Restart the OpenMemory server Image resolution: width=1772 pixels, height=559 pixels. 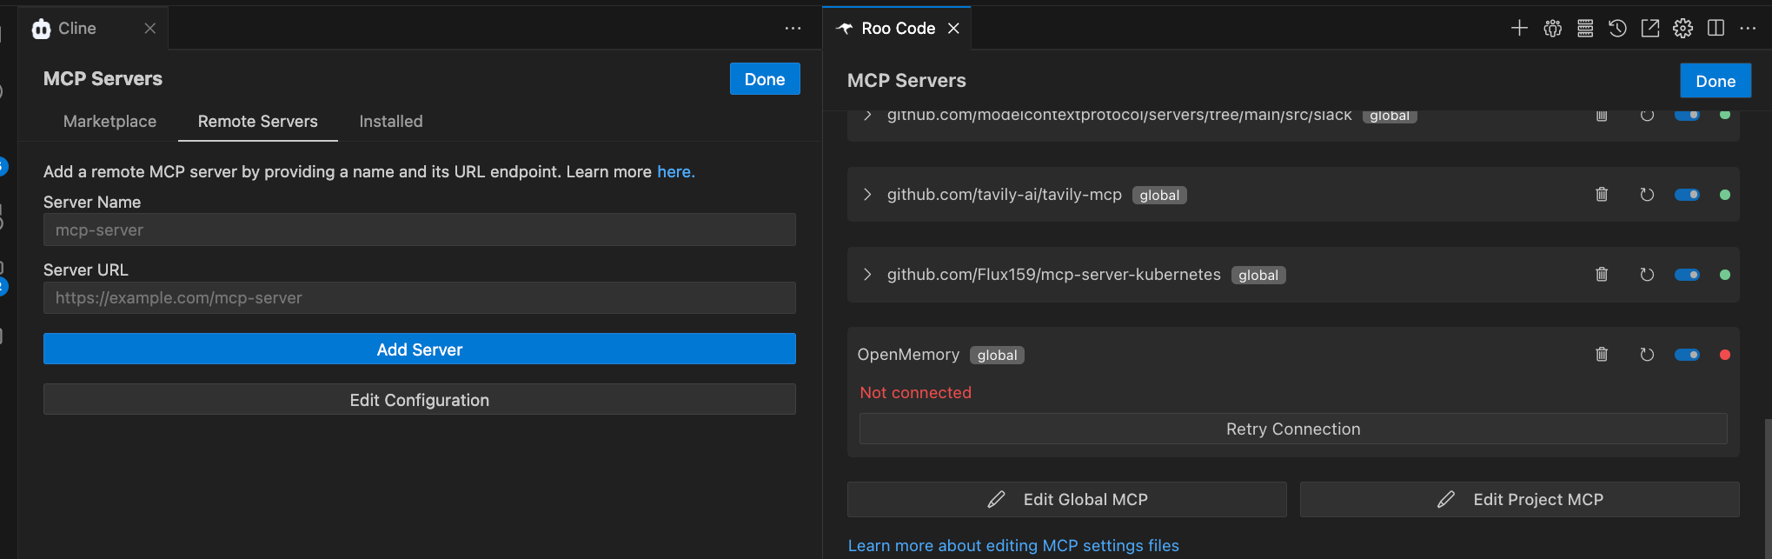coord(1647,354)
